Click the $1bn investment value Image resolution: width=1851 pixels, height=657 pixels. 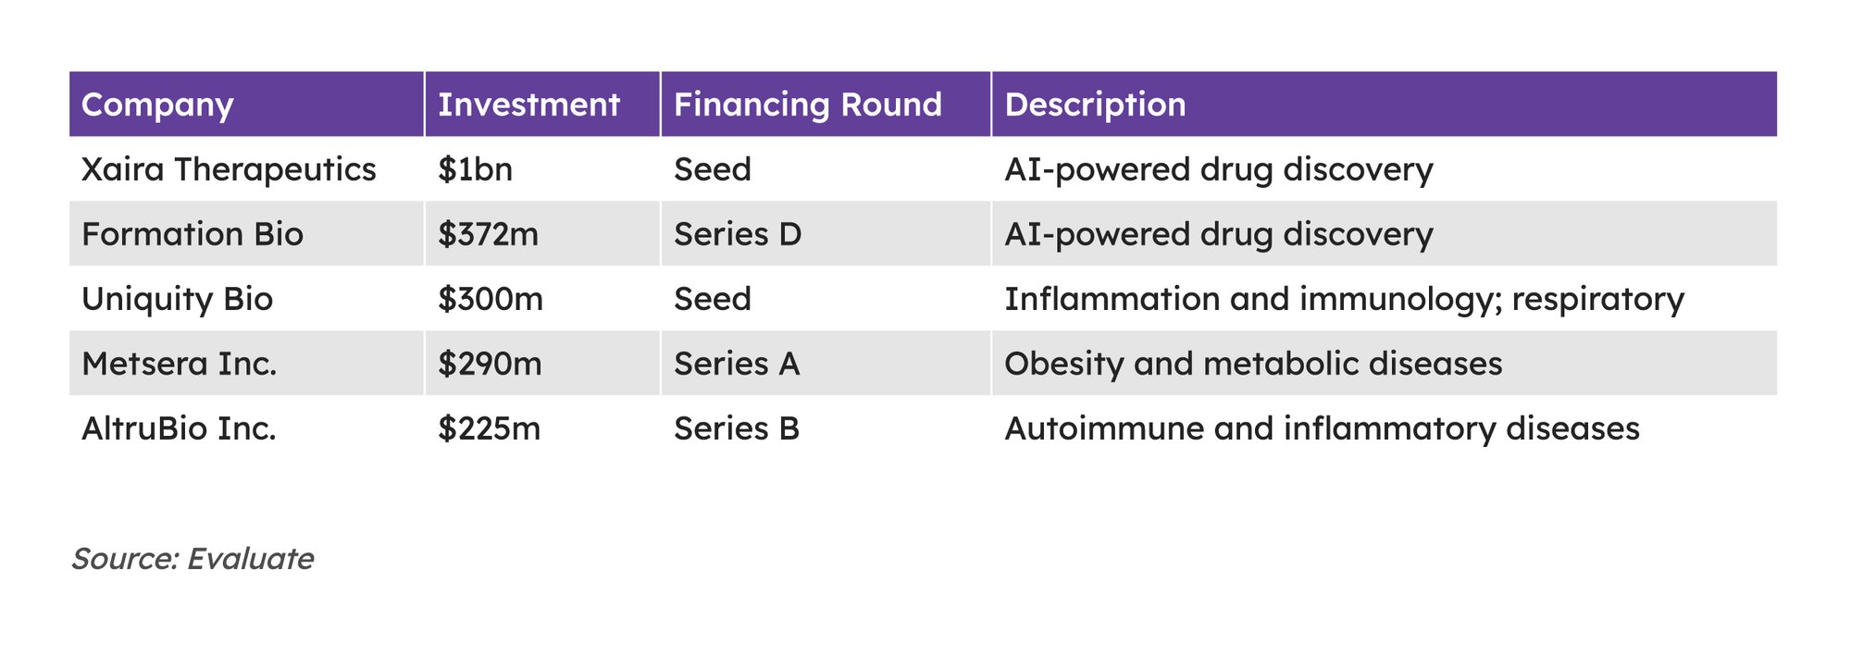[x=475, y=169]
